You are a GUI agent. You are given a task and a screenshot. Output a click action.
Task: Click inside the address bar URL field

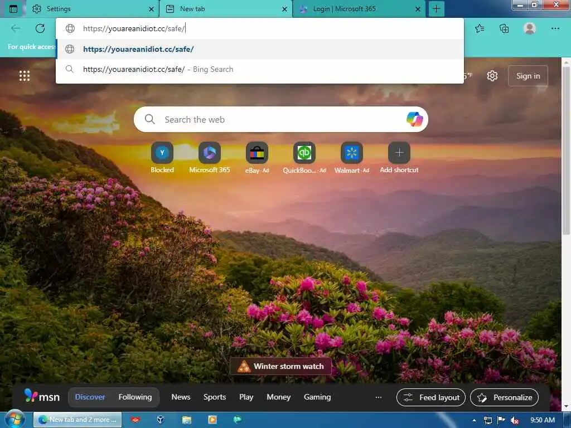[x=260, y=28]
